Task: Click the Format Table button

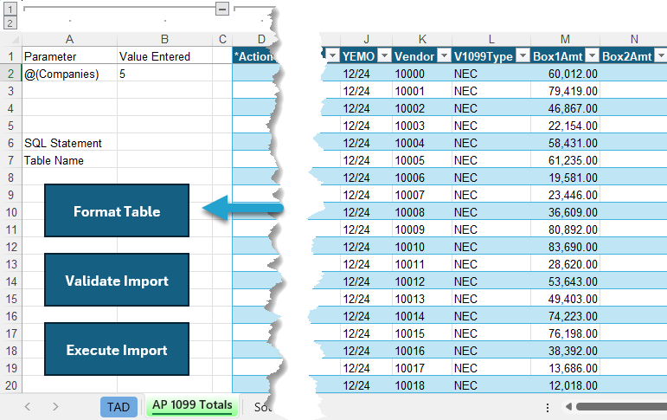Action: click(117, 210)
